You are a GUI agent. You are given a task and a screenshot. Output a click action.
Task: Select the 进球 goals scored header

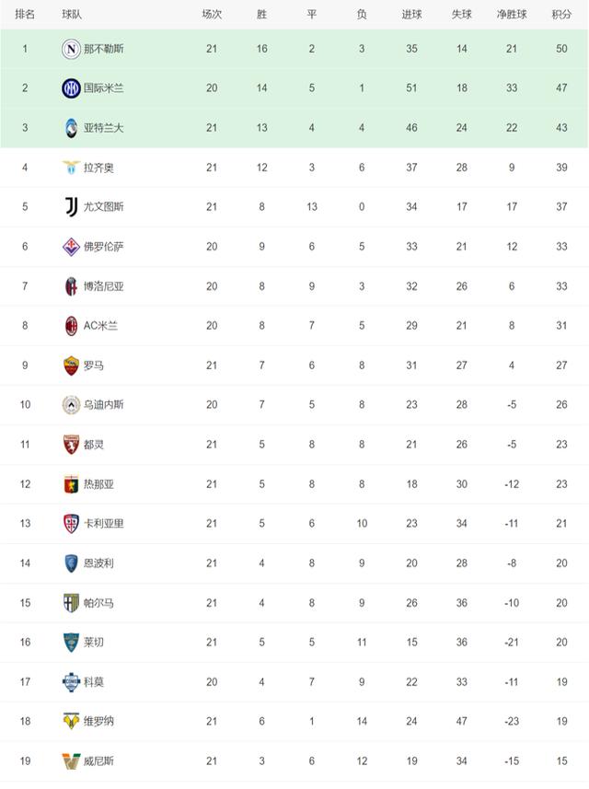pos(411,15)
